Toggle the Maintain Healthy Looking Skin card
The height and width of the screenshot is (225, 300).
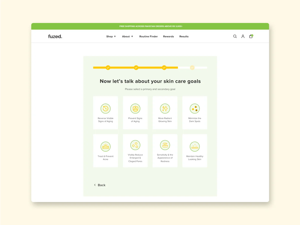[x=195, y=151]
